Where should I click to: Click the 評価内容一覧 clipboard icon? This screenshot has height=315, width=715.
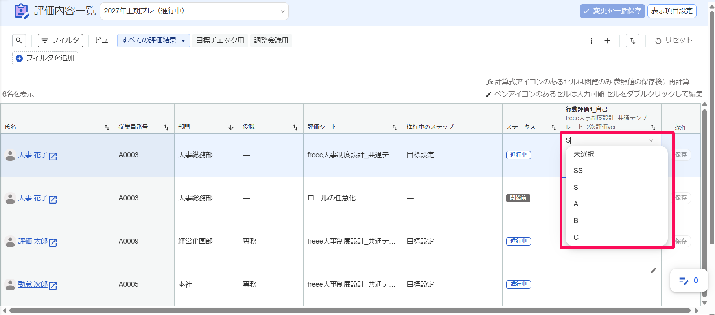pos(22,11)
